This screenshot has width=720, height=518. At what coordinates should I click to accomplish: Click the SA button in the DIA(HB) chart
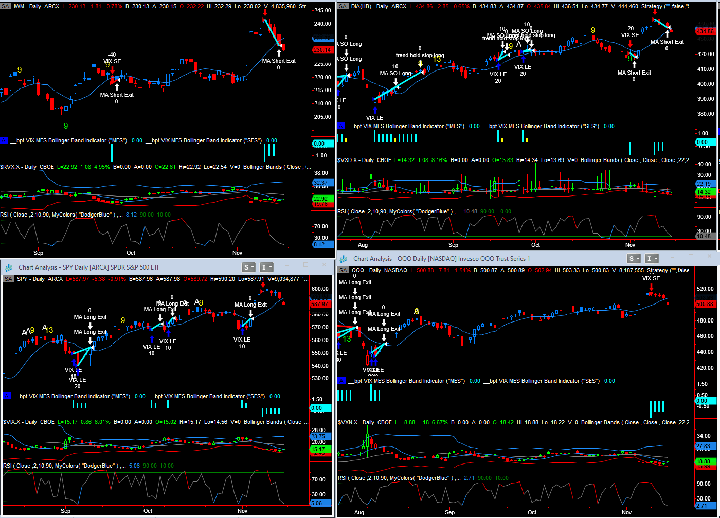pyautogui.click(x=343, y=6)
